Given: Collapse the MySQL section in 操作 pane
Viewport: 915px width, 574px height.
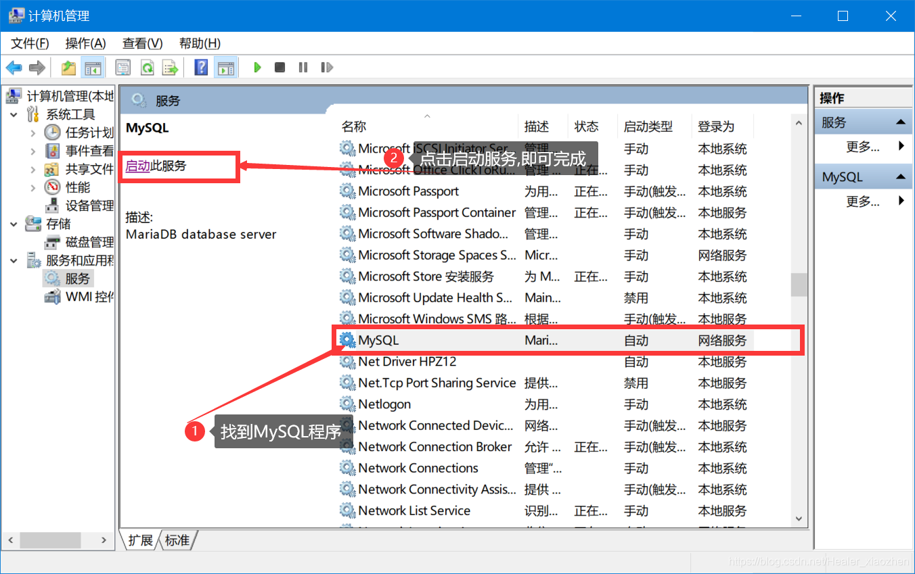Looking at the screenshot, I should point(900,177).
